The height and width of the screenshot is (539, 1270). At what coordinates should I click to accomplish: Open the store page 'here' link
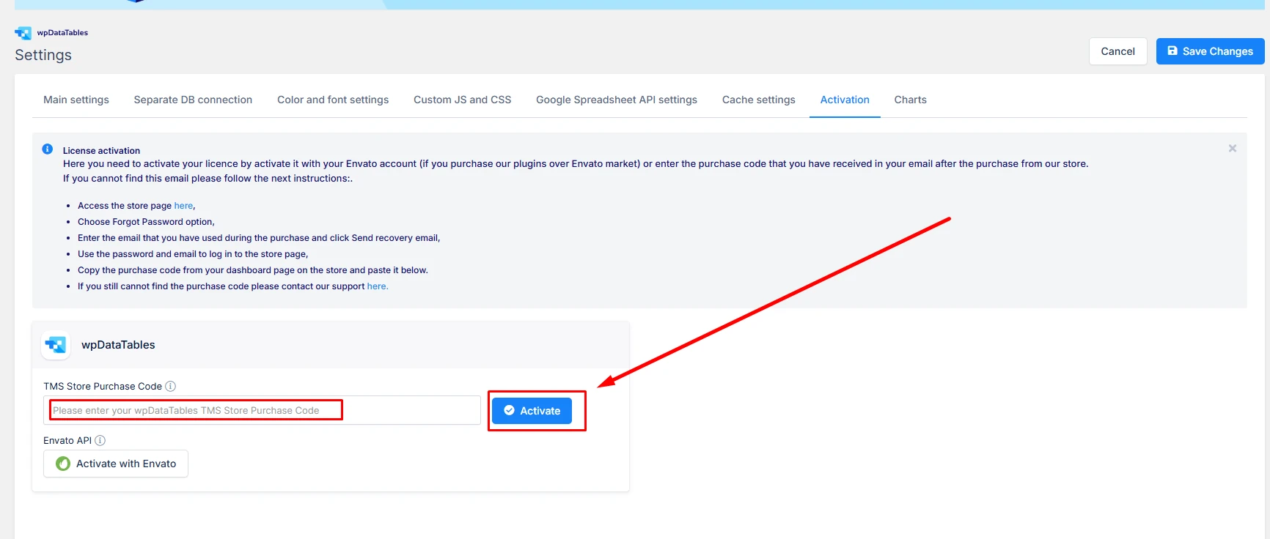point(183,206)
